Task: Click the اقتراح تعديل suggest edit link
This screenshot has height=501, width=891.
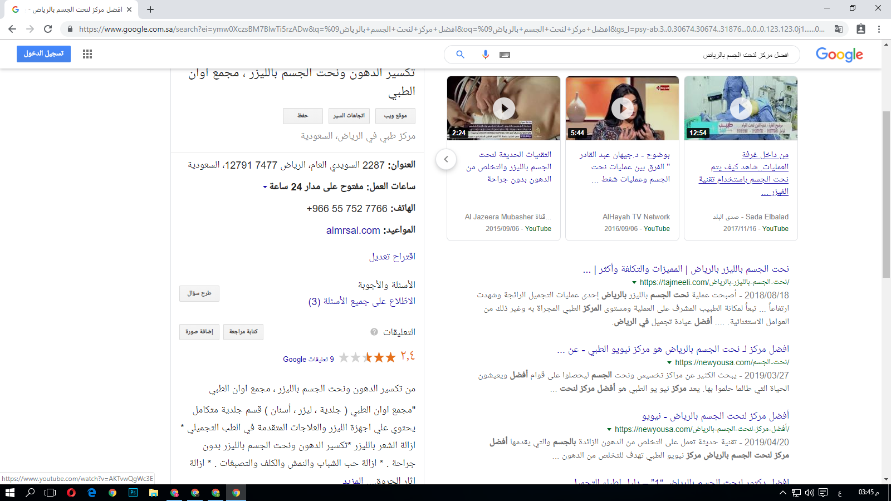Action: (392, 257)
